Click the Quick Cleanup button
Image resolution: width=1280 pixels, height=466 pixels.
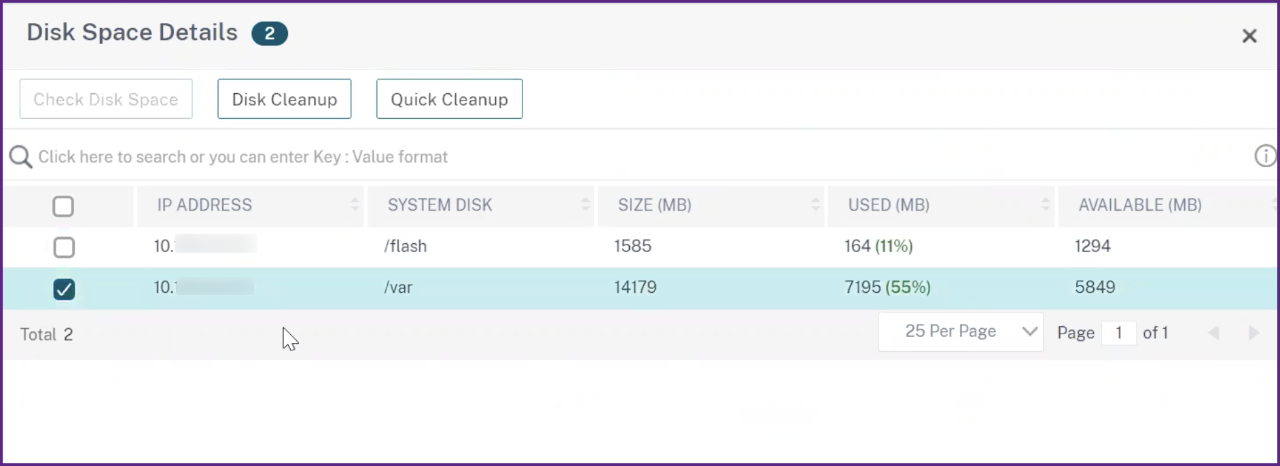pyautogui.click(x=449, y=99)
